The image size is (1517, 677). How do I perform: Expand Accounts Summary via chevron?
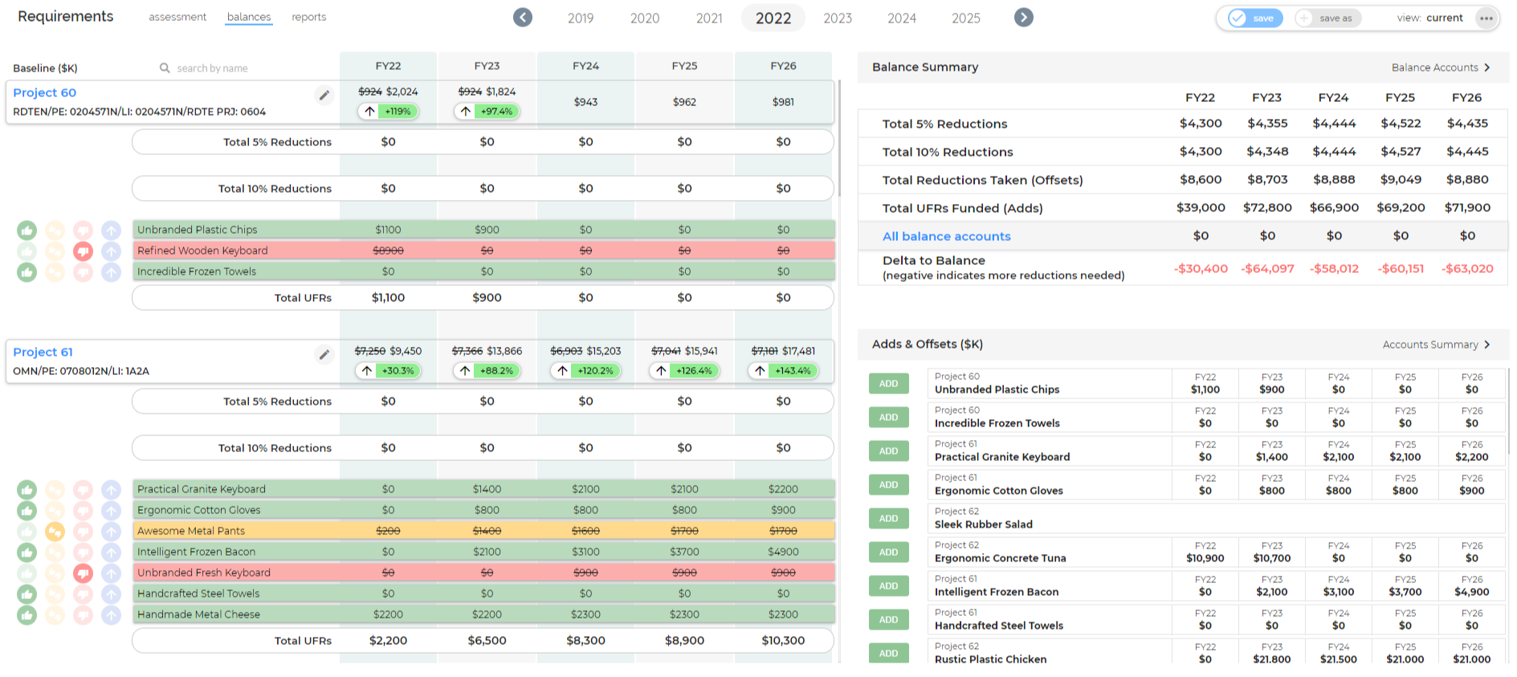pyautogui.click(x=1486, y=345)
